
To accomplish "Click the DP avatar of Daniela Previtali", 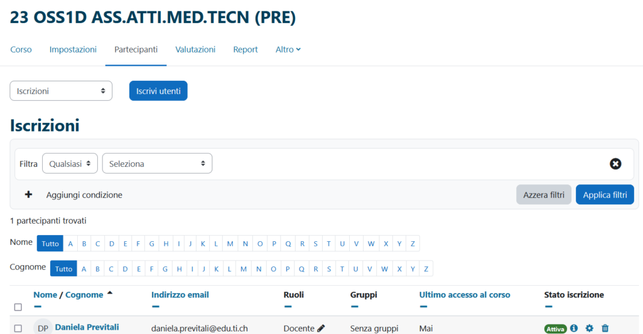I will coord(43,328).
